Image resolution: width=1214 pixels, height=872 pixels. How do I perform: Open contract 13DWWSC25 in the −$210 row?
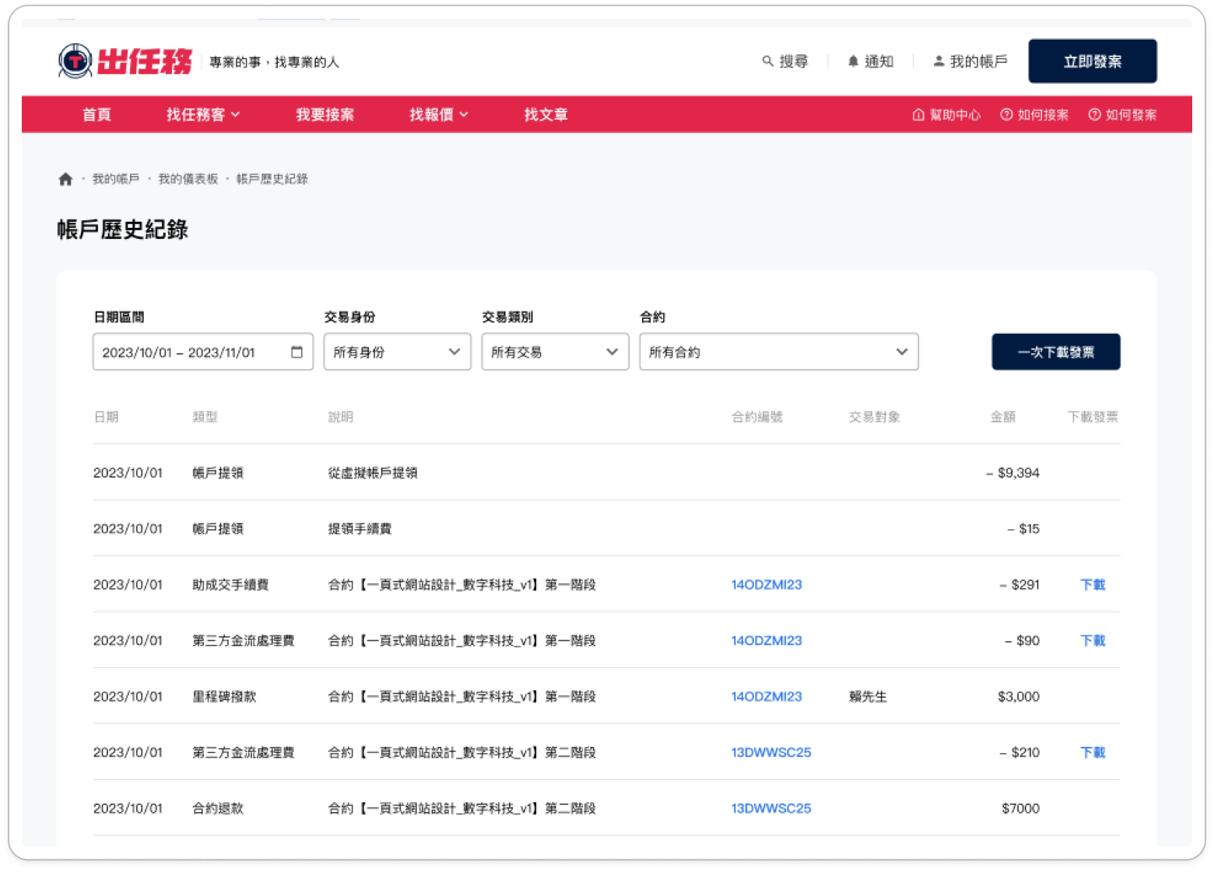pos(771,753)
